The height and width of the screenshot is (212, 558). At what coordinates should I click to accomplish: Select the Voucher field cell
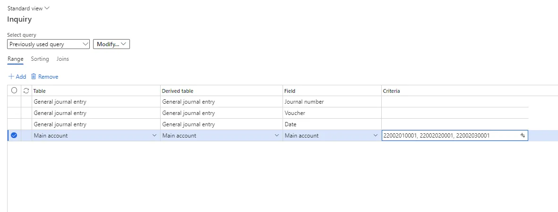332,113
